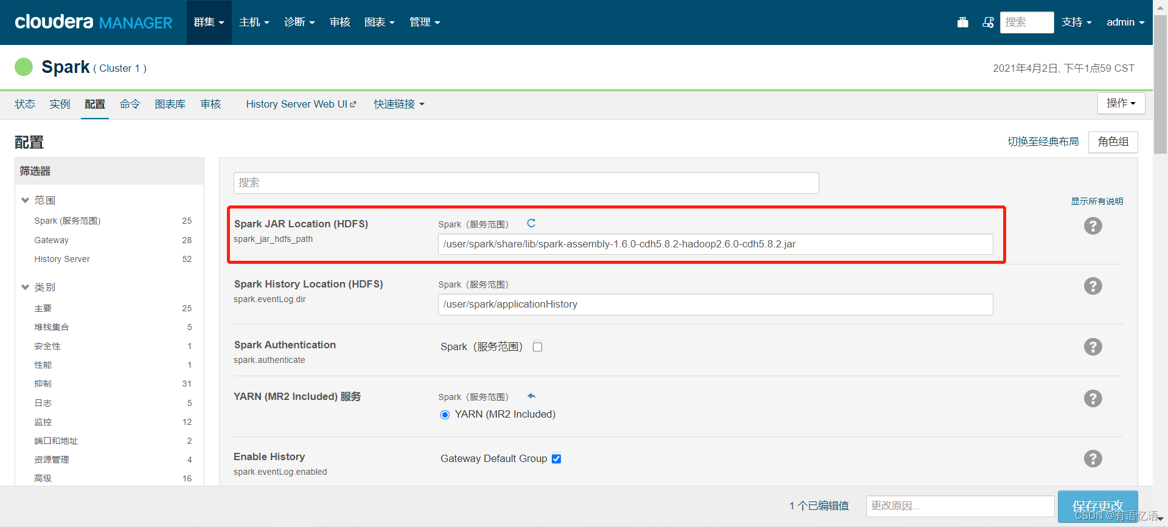Image resolution: width=1168 pixels, height=527 pixels.
Task: Reset Spark JAR Location to default icon
Action: point(531,223)
